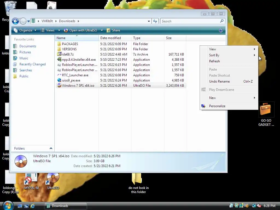Viewport: 280px width, 210px height.
Task: Sort by the Type column header
Action: [x=147, y=38]
